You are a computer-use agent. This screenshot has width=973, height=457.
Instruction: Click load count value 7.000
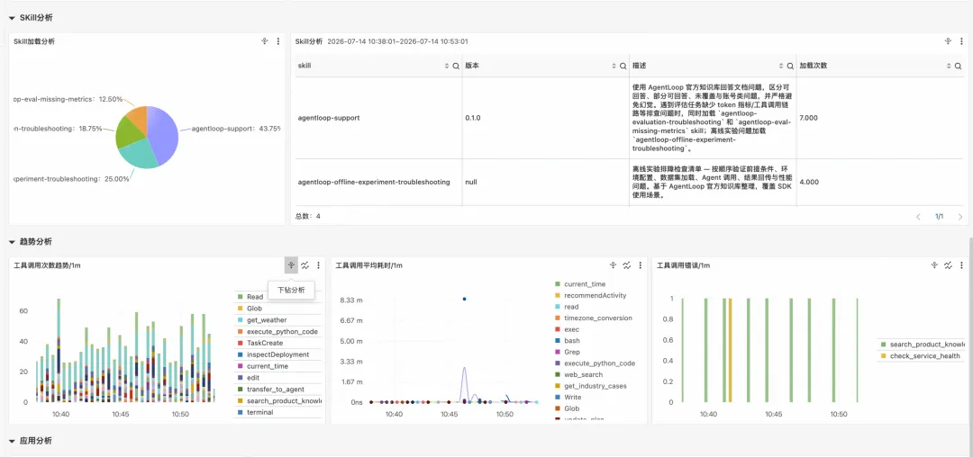coord(810,118)
